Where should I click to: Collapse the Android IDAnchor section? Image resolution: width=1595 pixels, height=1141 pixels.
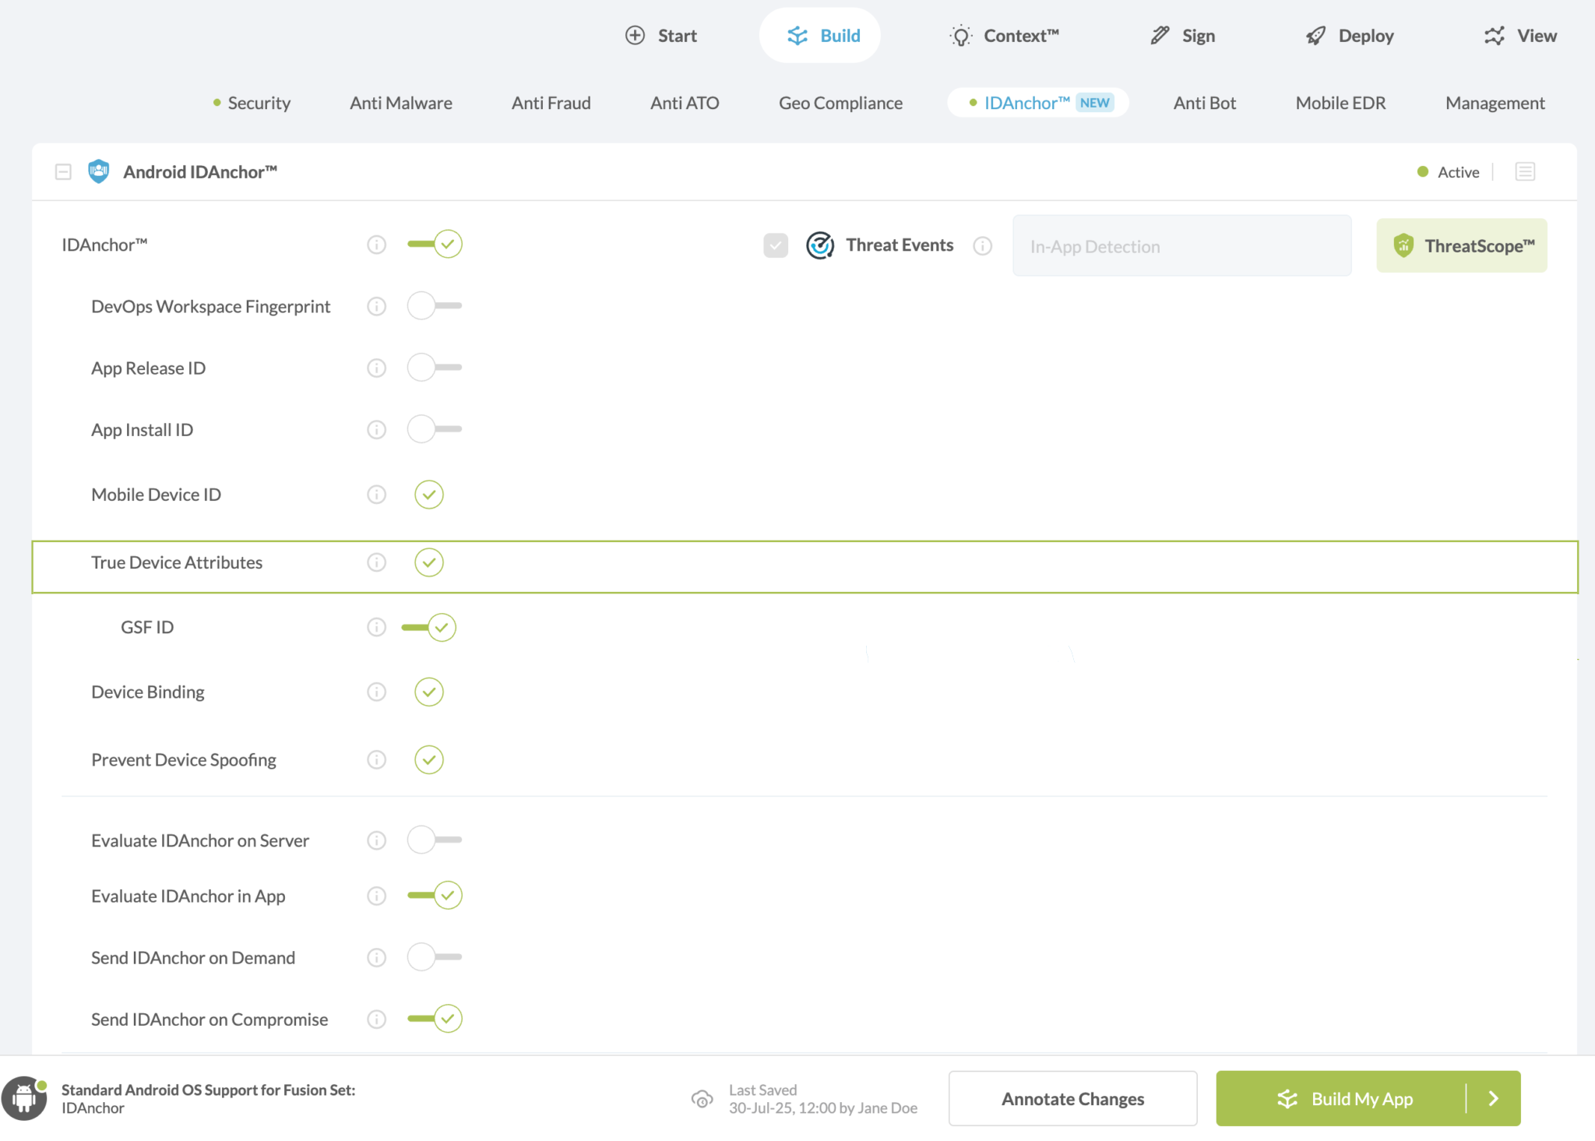point(63,171)
